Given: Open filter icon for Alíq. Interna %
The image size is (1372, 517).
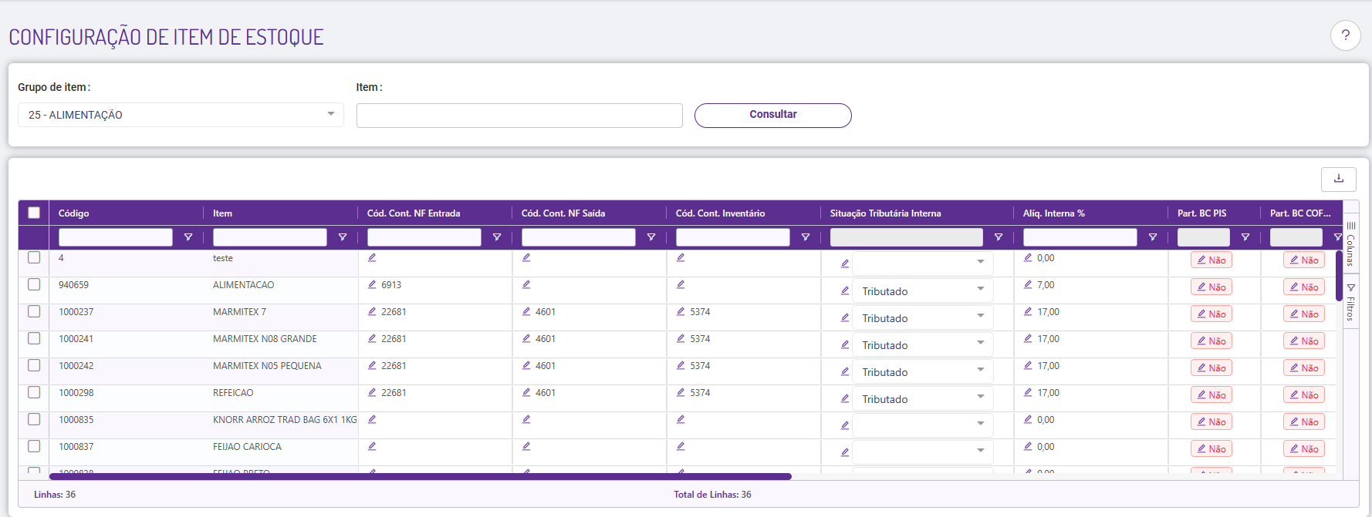Looking at the screenshot, I should [1153, 237].
